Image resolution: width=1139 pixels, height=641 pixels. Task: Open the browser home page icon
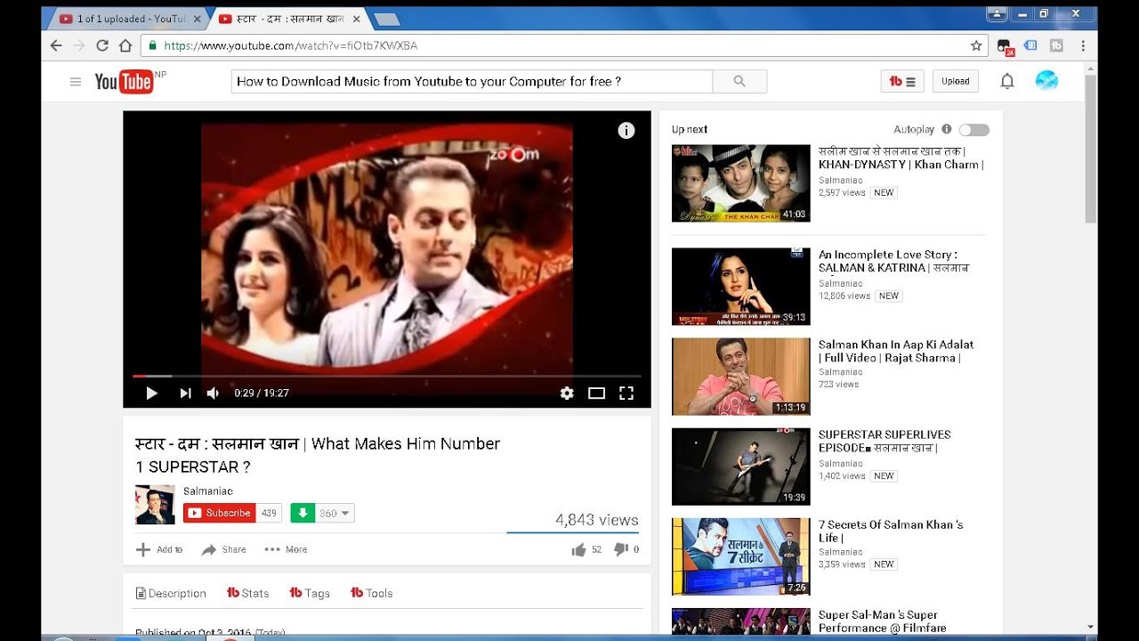click(x=125, y=45)
